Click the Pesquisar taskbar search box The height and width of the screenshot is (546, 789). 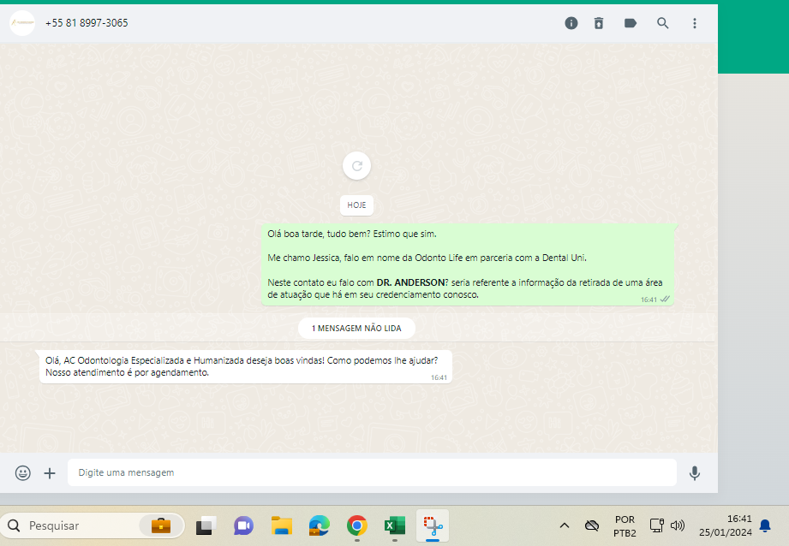click(x=93, y=526)
